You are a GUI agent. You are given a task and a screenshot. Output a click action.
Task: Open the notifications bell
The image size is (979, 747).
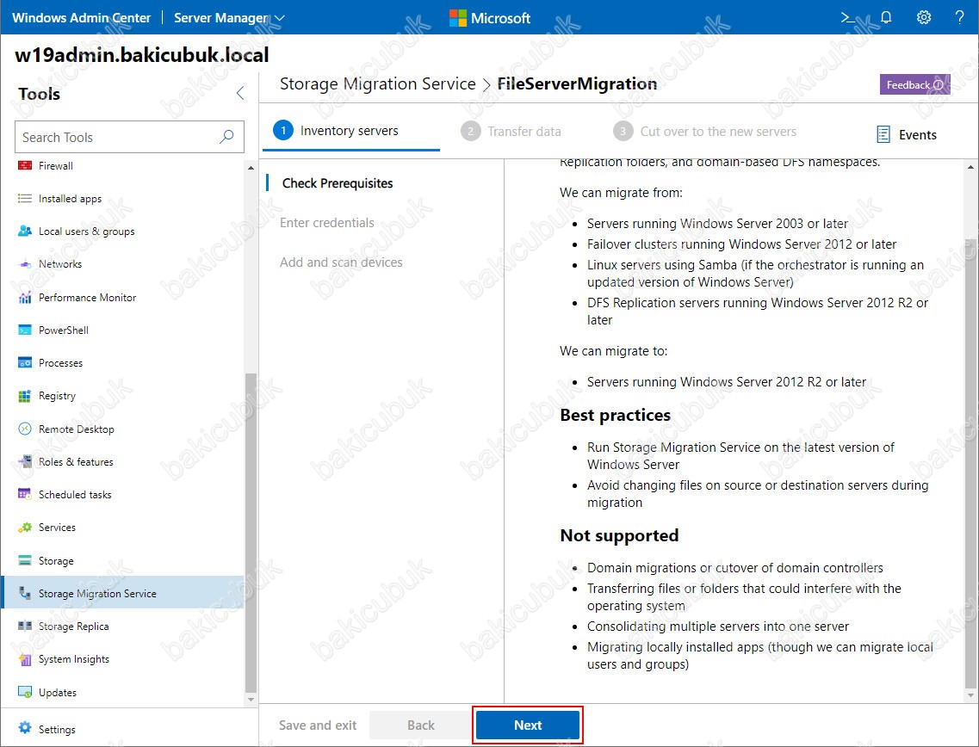[886, 17]
